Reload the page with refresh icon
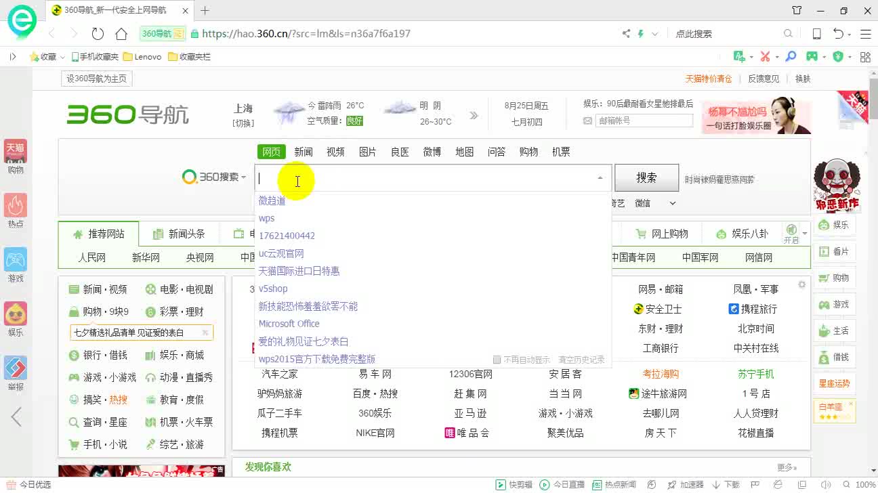This screenshot has height=493, width=878. (x=98, y=34)
